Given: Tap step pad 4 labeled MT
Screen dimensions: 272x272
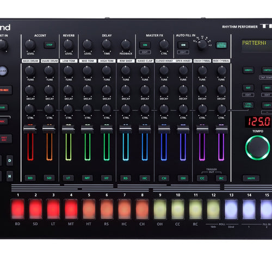Looking at the screenshot, I should (x=71, y=209).
